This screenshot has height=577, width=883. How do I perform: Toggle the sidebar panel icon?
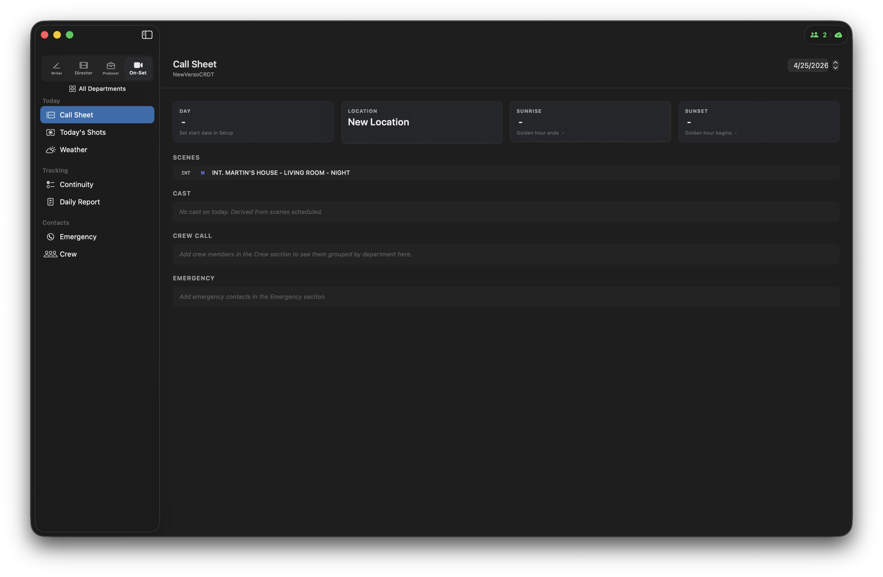coord(147,35)
